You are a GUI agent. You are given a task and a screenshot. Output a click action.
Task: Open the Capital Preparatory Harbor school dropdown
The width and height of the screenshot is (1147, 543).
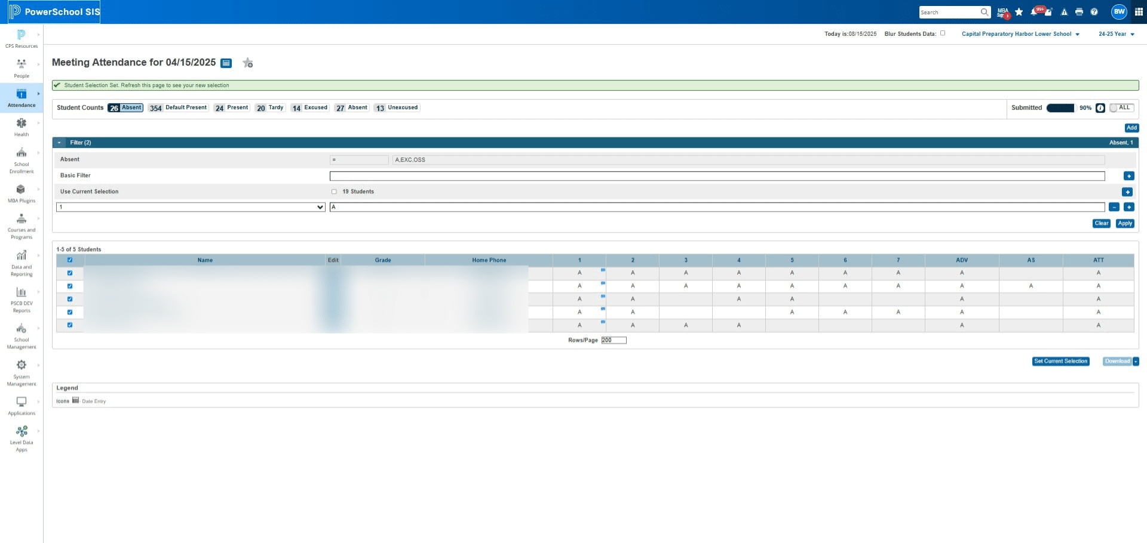pyautogui.click(x=1020, y=34)
